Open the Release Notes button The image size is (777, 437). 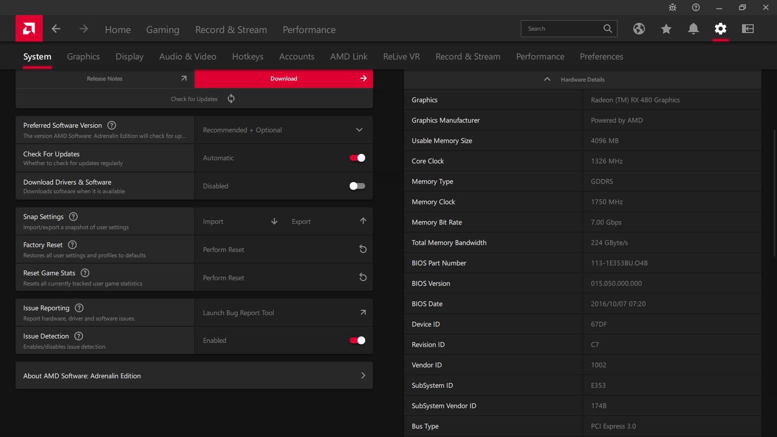point(105,79)
